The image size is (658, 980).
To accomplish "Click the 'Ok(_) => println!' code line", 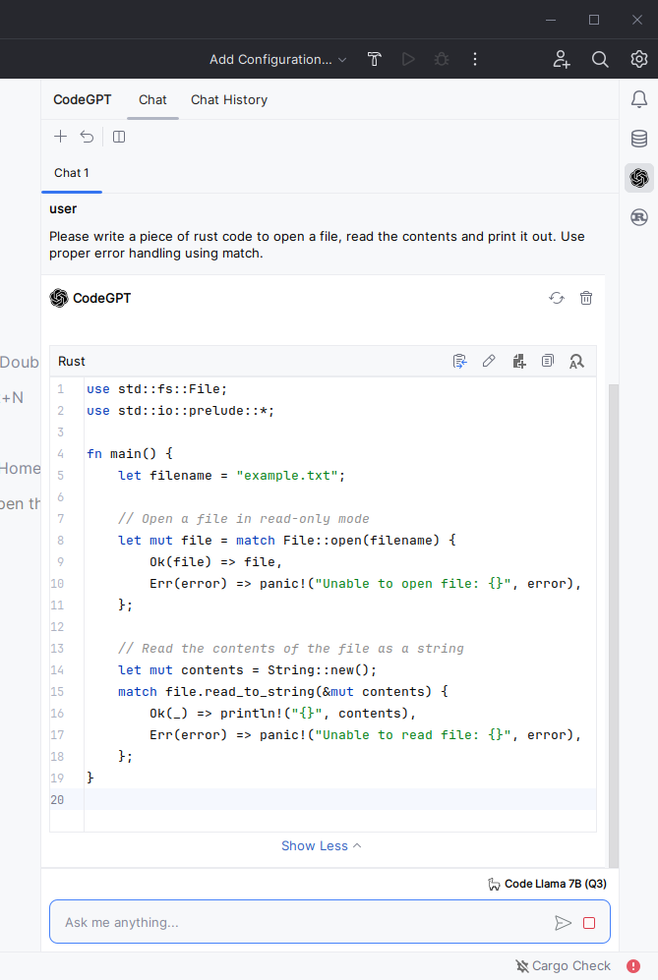I will click(x=282, y=713).
